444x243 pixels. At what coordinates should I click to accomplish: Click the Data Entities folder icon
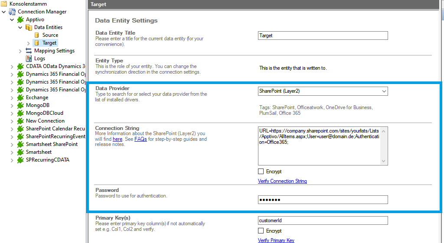[x=29, y=27]
